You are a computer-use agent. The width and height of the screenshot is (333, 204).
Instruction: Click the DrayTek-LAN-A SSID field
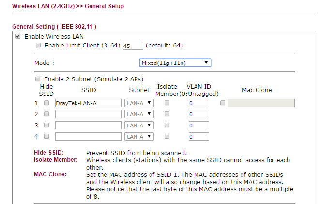88,103
